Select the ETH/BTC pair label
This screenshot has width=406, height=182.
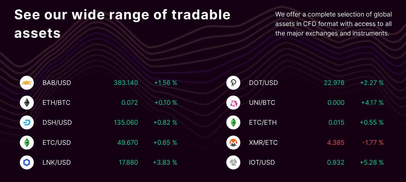coord(56,103)
